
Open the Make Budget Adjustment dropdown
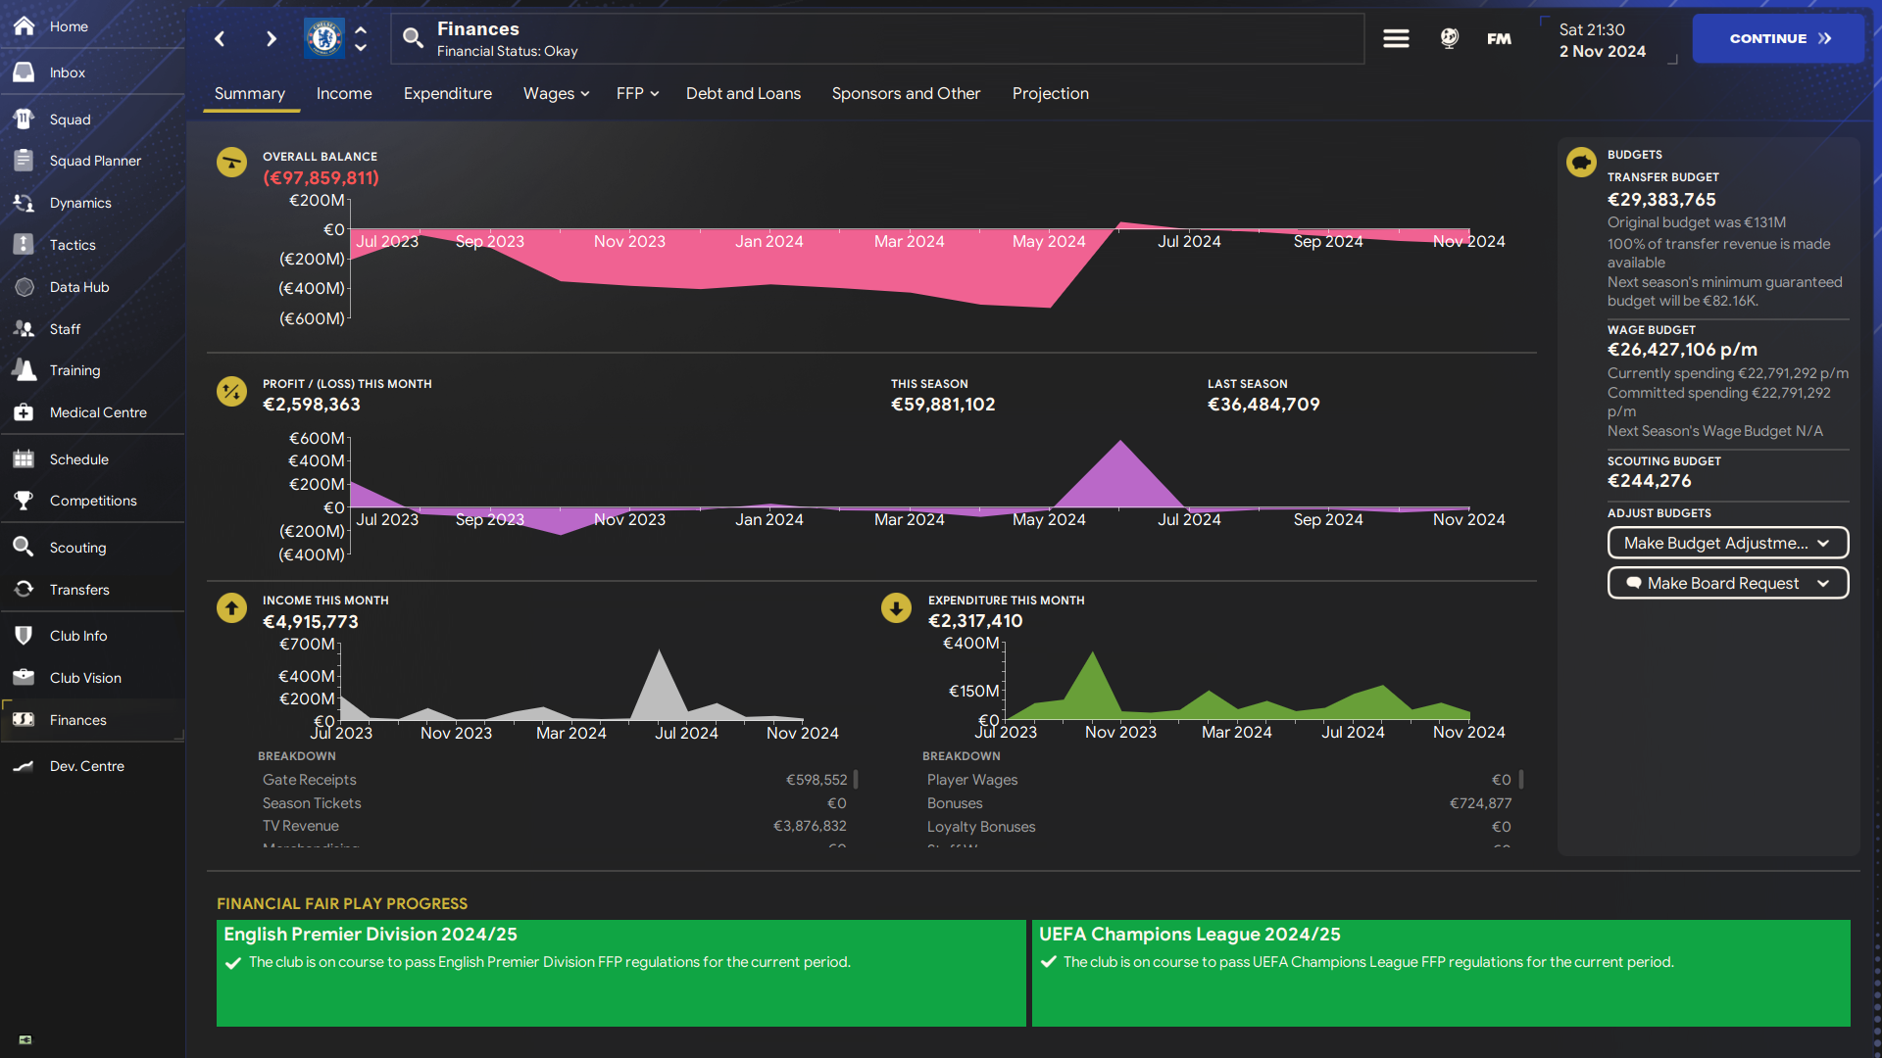pyautogui.click(x=1727, y=543)
